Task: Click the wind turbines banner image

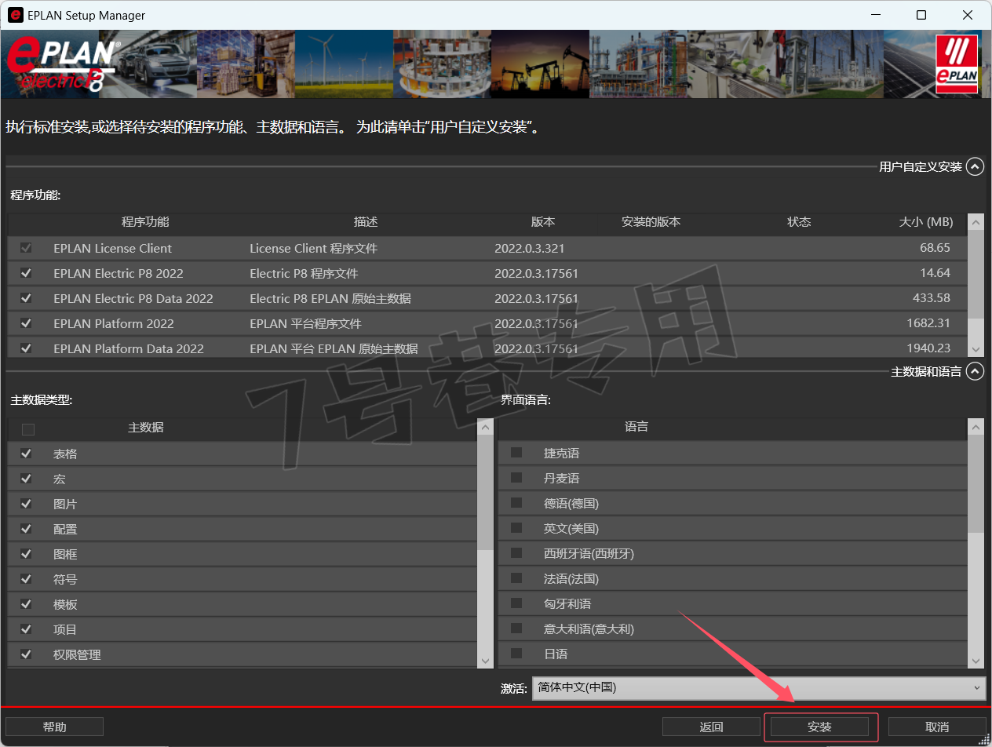Action: (x=344, y=64)
